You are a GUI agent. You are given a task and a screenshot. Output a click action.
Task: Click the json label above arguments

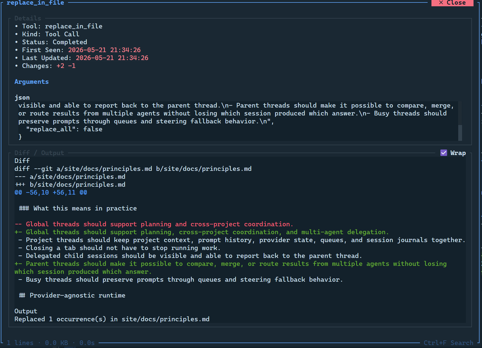pyautogui.click(x=22, y=97)
